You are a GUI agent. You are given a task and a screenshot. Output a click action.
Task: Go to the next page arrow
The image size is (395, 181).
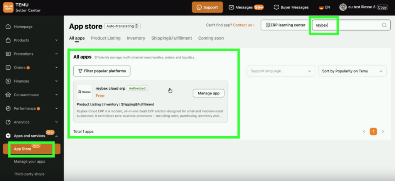[383, 131]
